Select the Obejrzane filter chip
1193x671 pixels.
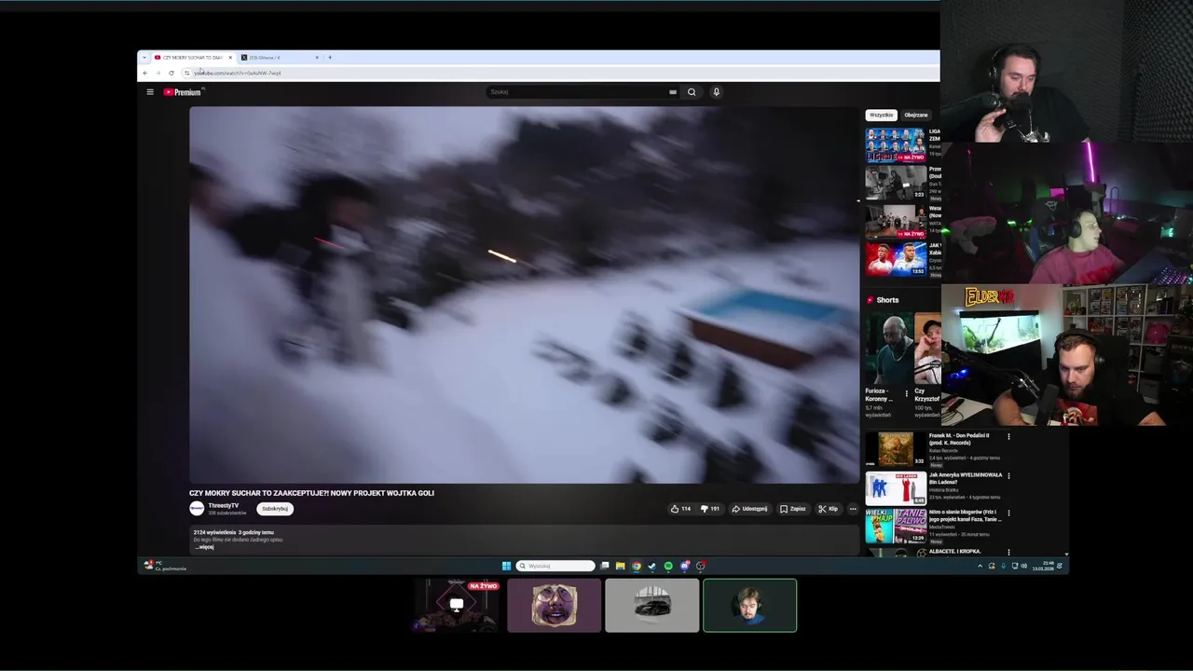click(916, 116)
